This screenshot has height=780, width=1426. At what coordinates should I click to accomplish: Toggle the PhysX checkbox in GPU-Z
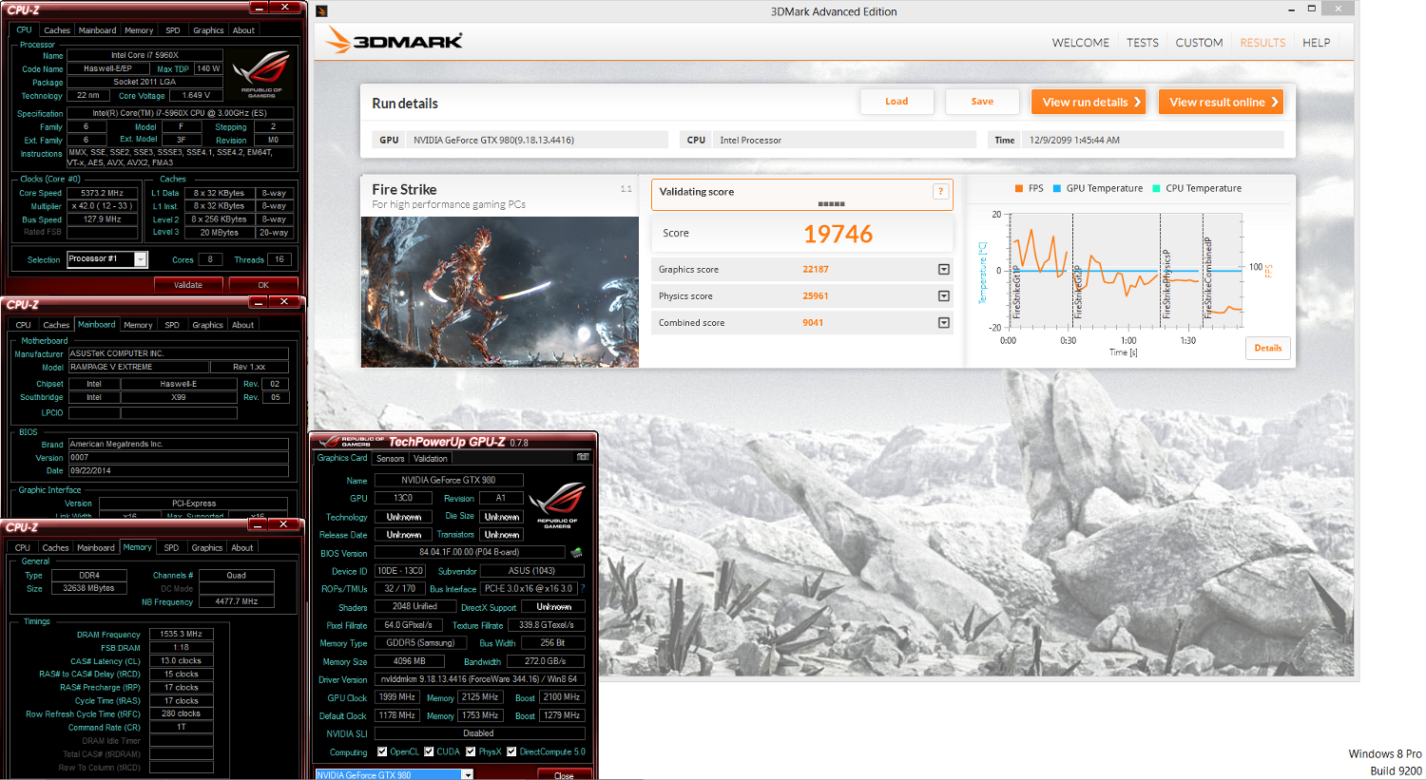pos(471,751)
